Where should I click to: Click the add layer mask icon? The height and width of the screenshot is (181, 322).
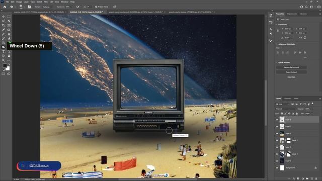point(298,179)
